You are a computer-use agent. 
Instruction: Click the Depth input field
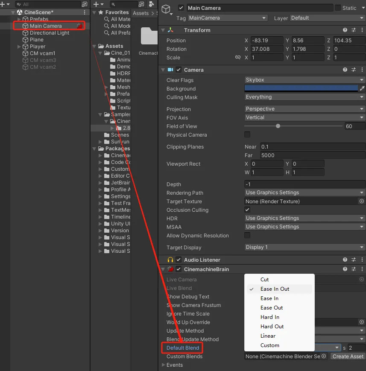305,184
